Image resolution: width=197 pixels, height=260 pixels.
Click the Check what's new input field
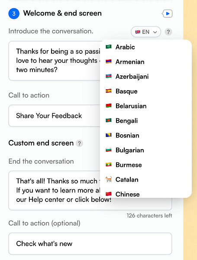coord(90,244)
